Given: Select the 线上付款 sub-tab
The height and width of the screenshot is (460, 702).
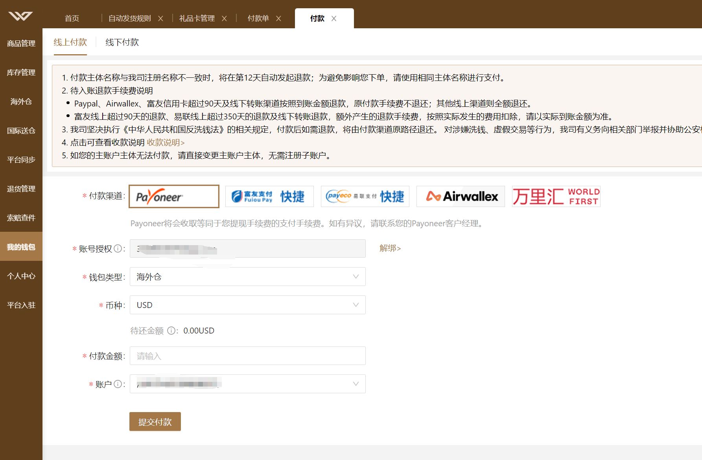Looking at the screenshot, I should pyautogui.click(x=70, y=42).
